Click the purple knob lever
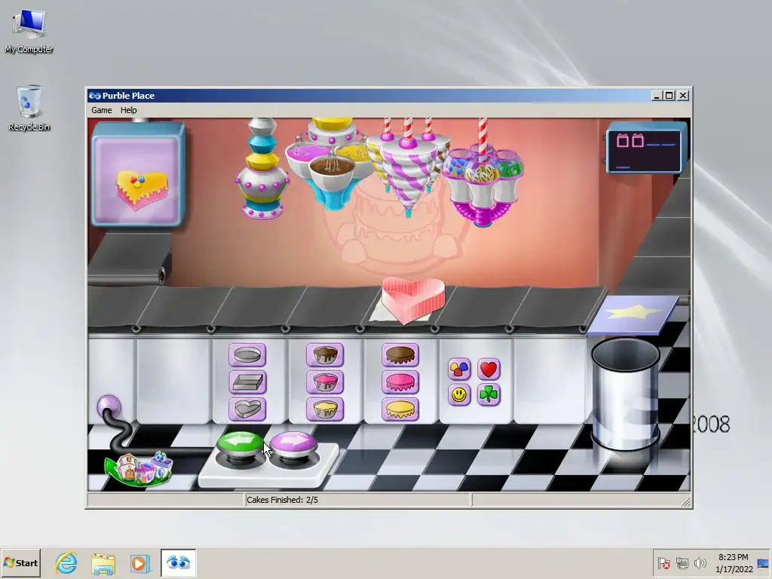772x579 pixels. (x=109, y=406)
